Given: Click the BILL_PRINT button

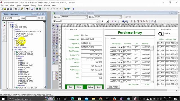Looking at the screenshot, I should [x=113, y=87].
